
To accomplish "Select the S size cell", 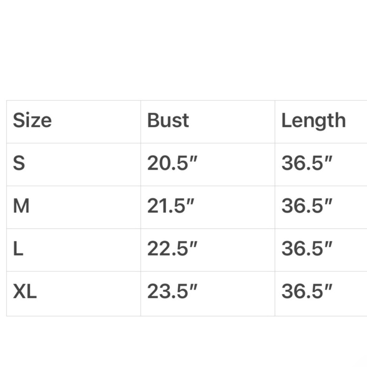I will click(19, 163).
